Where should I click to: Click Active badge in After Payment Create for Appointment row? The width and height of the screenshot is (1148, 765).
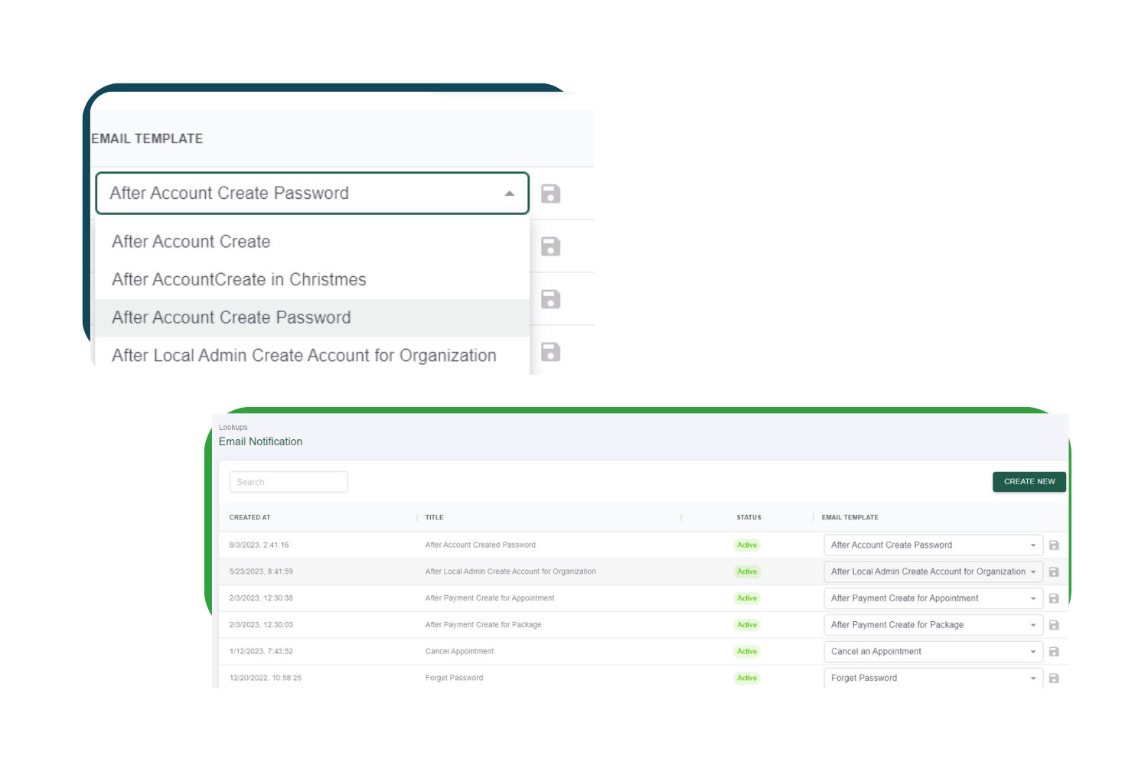[747, 598]
